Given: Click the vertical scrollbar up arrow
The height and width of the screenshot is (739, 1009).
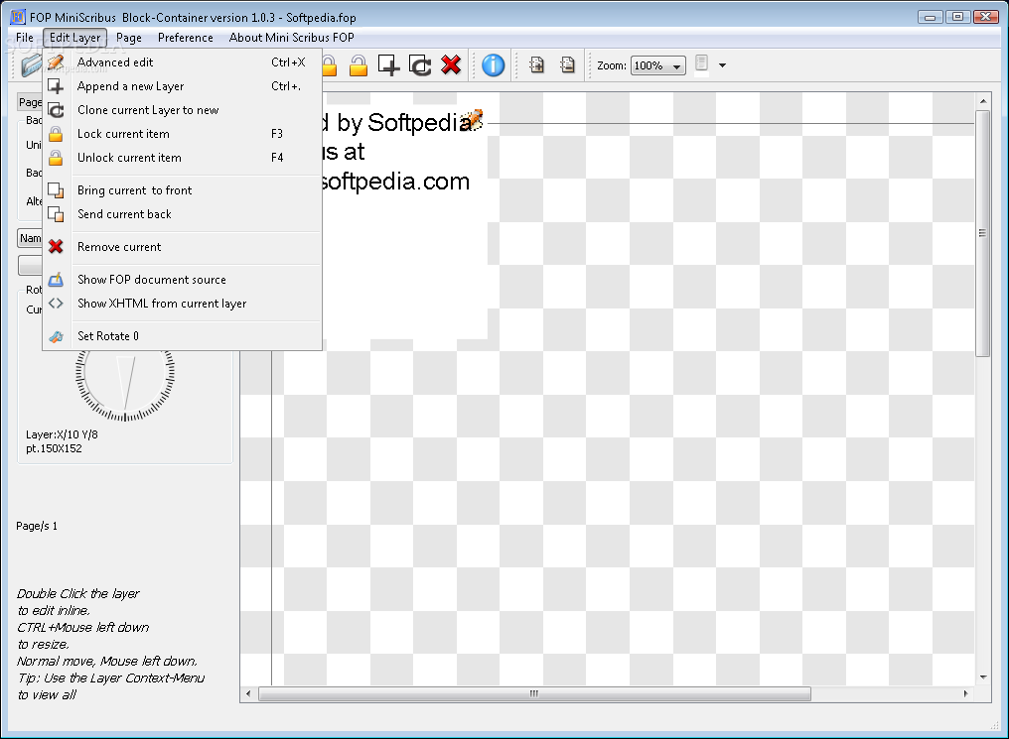Looking at the screenshot, I should tap(982, 101).
